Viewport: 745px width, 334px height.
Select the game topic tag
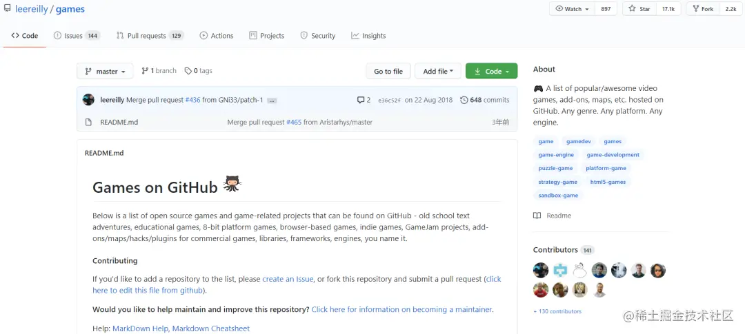pyautogui.click(x=546, y=141)
